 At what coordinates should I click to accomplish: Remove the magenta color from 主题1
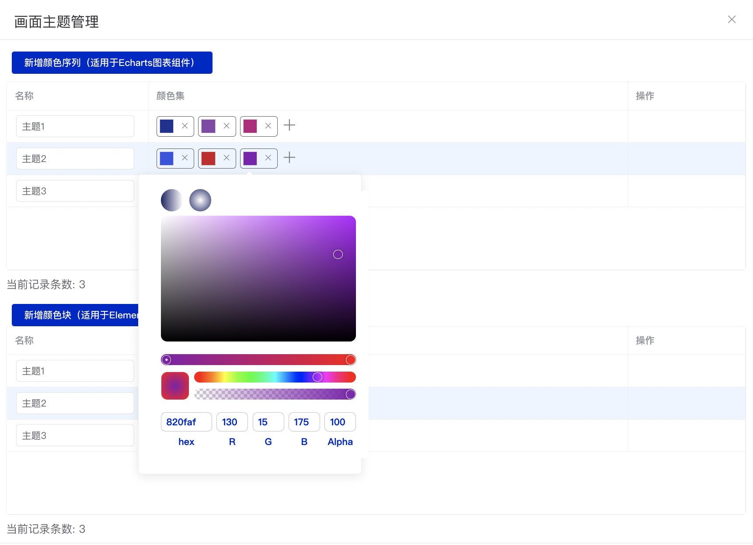click(x=268, y=126)
